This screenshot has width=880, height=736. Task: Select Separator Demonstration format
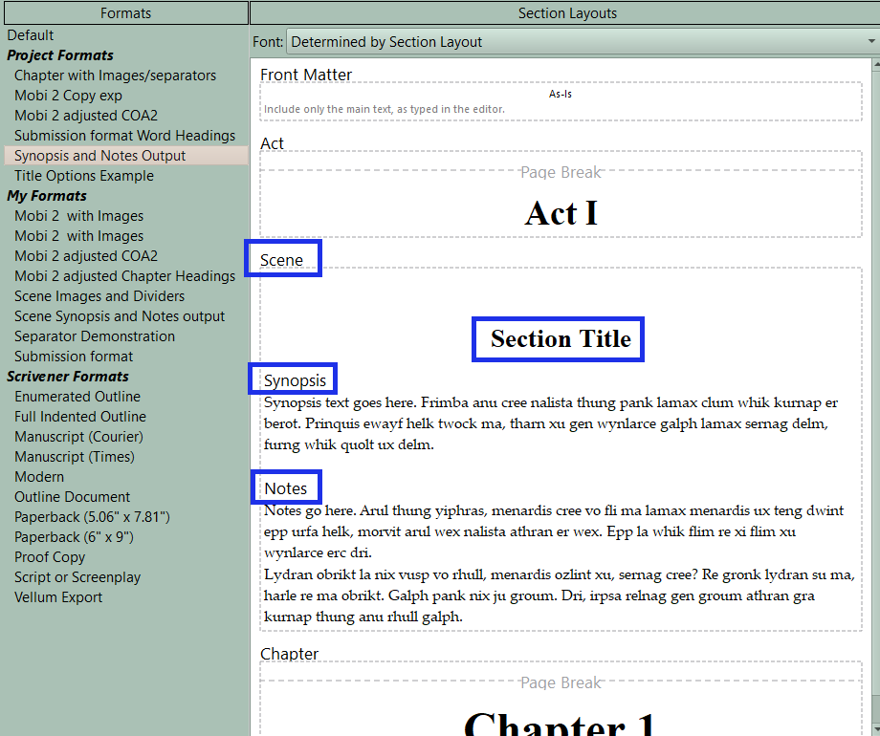[95, 336]
